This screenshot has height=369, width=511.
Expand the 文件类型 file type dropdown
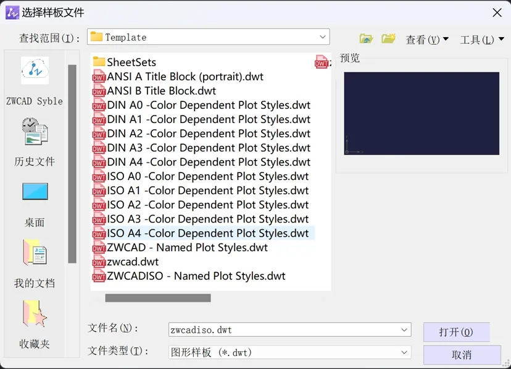(404, 352)
